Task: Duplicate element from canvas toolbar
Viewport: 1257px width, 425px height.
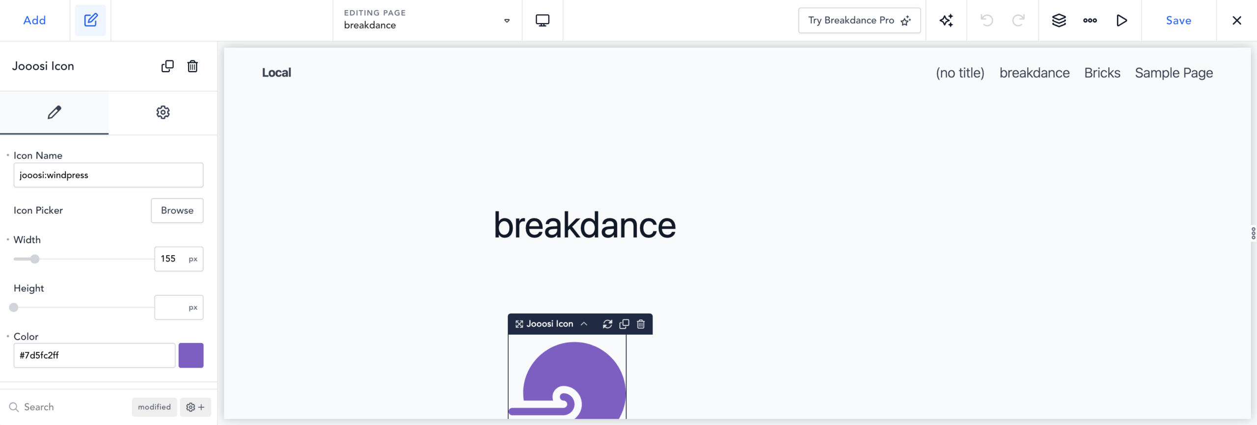Action: pos(624,324)
